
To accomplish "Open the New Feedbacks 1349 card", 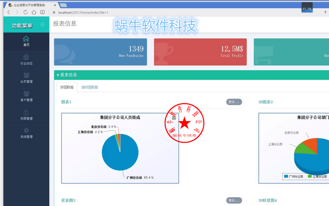I will [x=100, y=52].
